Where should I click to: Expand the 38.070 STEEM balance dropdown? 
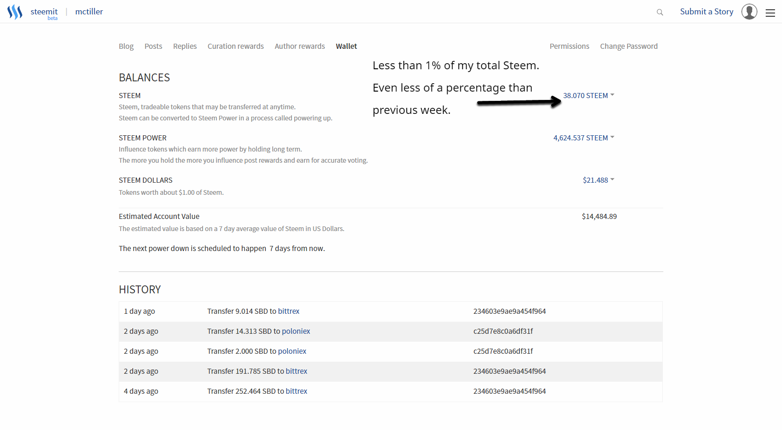coord(589,95)
